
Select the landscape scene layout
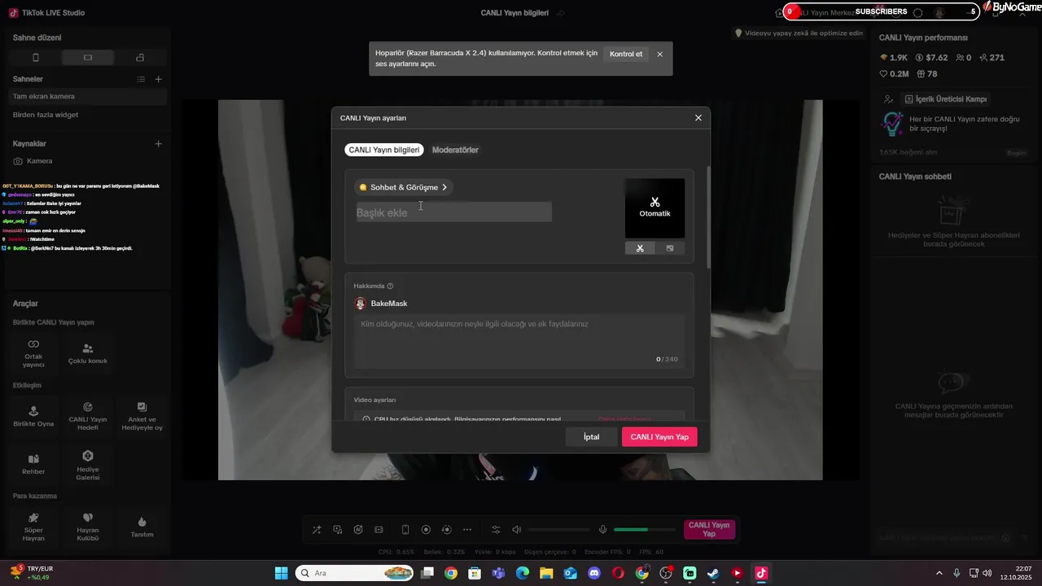88,58
